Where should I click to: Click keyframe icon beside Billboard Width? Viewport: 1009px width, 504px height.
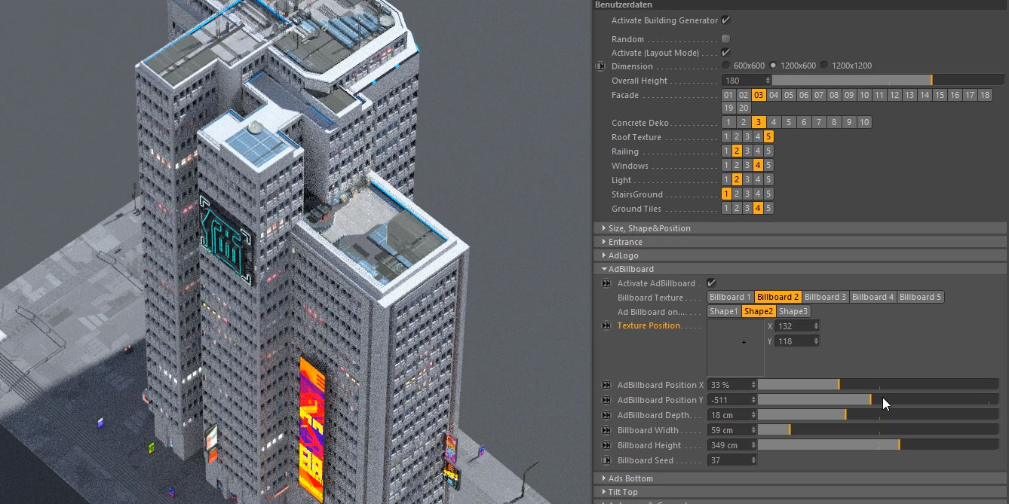(x=606, y=430)
